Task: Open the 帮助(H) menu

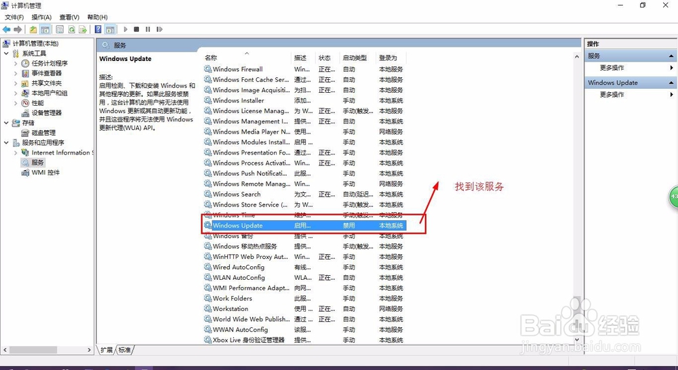Action: pos(97,18)
